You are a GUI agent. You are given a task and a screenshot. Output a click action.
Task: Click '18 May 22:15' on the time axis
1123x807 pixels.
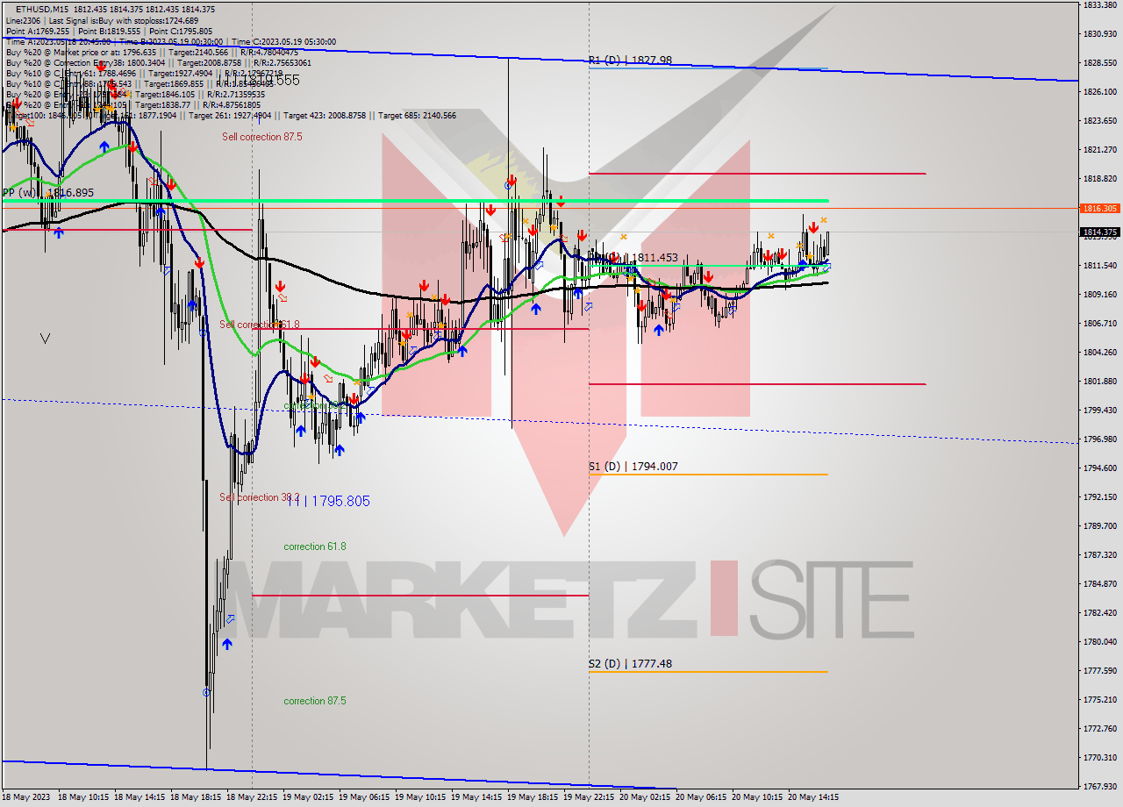pos(252,798)
